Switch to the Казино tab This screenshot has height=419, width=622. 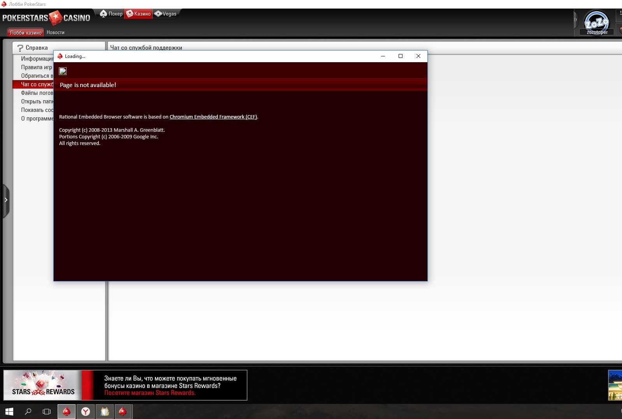point(138,14)
